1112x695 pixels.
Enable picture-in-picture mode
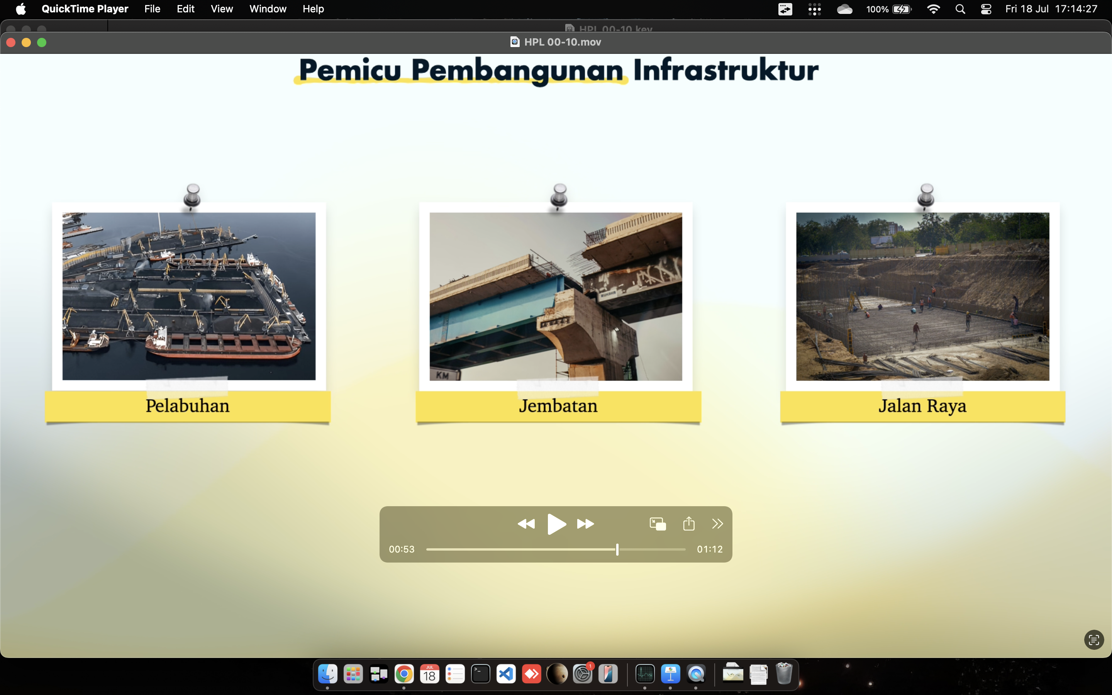[x=658, y=524]
